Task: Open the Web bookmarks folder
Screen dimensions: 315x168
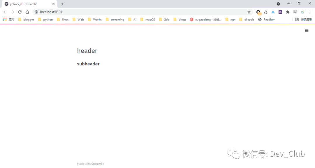Action: pyautogui.click(x=78, y=20)
